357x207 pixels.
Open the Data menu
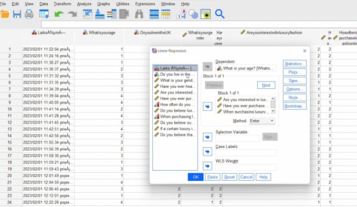coord(44,4)
